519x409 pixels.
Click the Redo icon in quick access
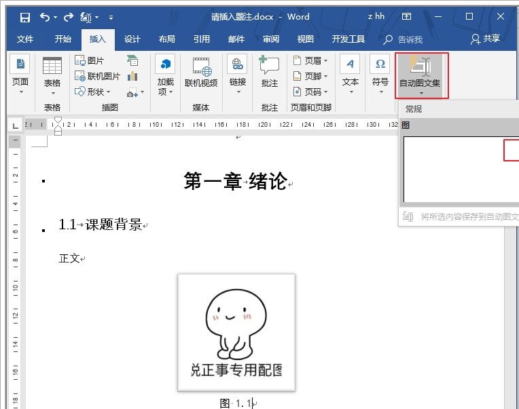(x=69, y=17)
